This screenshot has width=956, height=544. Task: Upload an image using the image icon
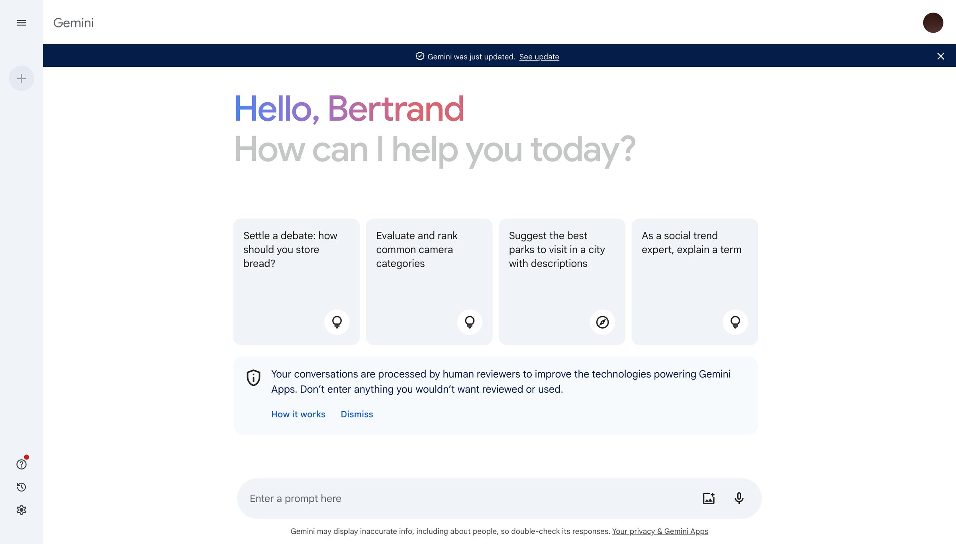pos(709,498)
